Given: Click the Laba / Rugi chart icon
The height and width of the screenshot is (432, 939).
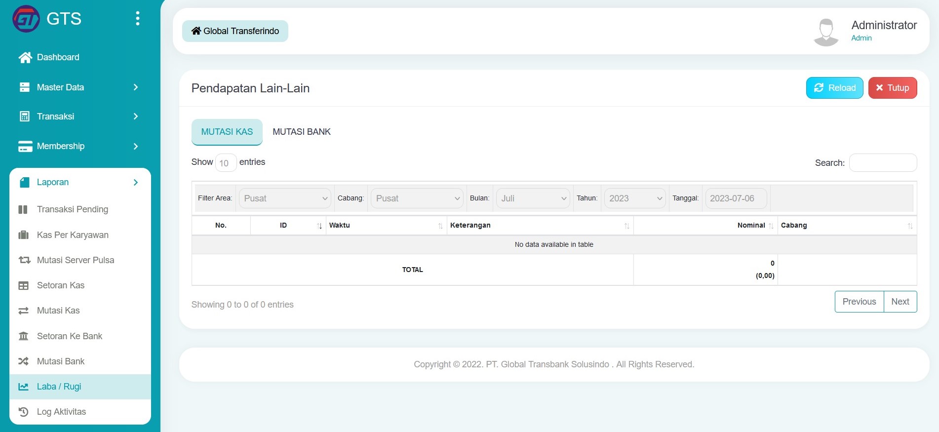Looking at the screenshot, I should (23, 387).
